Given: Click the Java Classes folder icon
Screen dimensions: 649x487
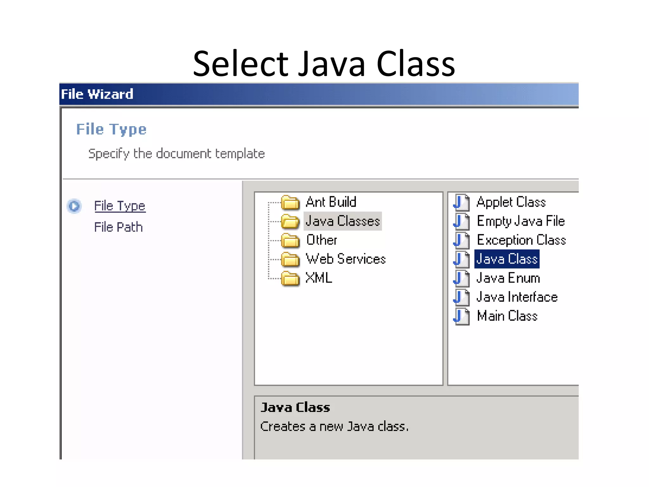Looking at the screenshot, I should [290, 222].
